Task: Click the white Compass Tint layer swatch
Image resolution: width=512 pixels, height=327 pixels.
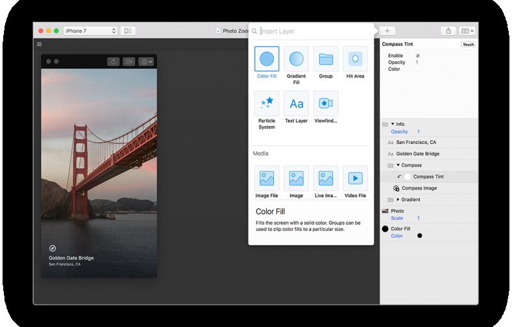Action: click(x=408, y=177)
